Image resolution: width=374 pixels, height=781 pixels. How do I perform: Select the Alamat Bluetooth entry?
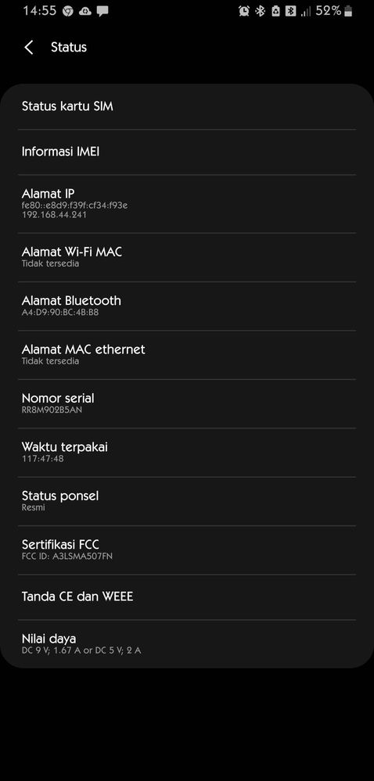point(187,306)
